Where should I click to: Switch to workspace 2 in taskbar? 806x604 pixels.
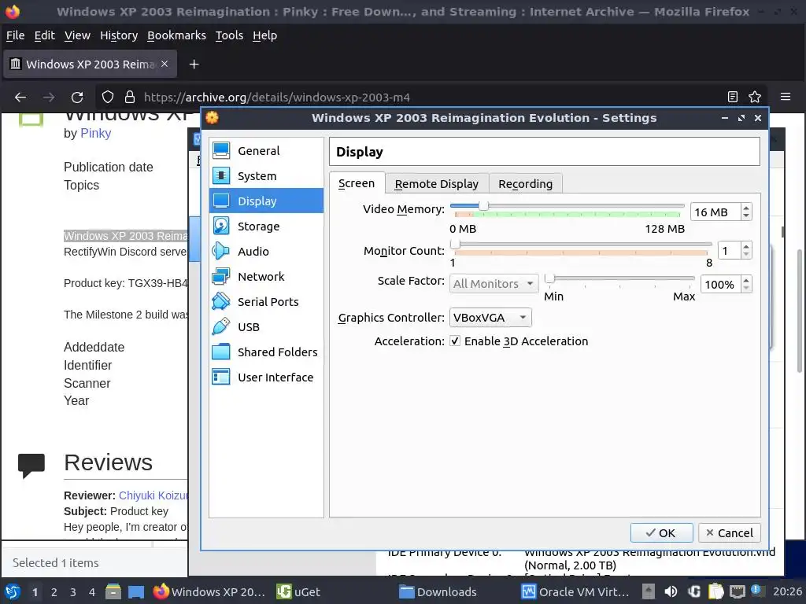click(54, 591)
